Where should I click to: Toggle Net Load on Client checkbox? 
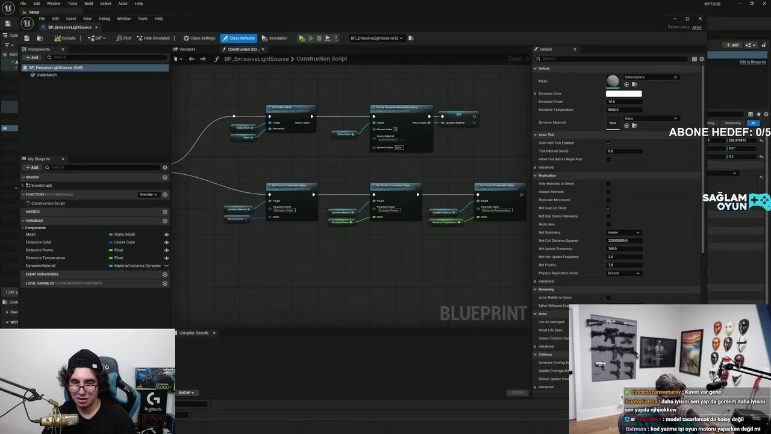coord(608,208)
